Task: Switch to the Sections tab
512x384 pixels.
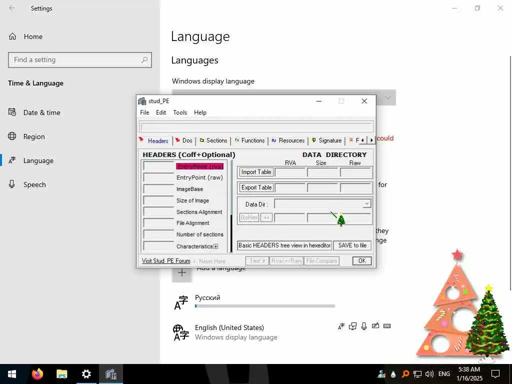Action: [213, 140]
